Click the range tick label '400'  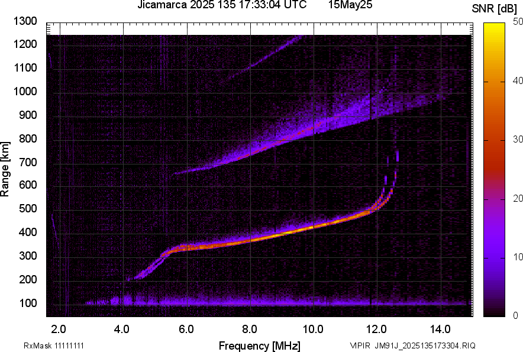tap(28, 232)
